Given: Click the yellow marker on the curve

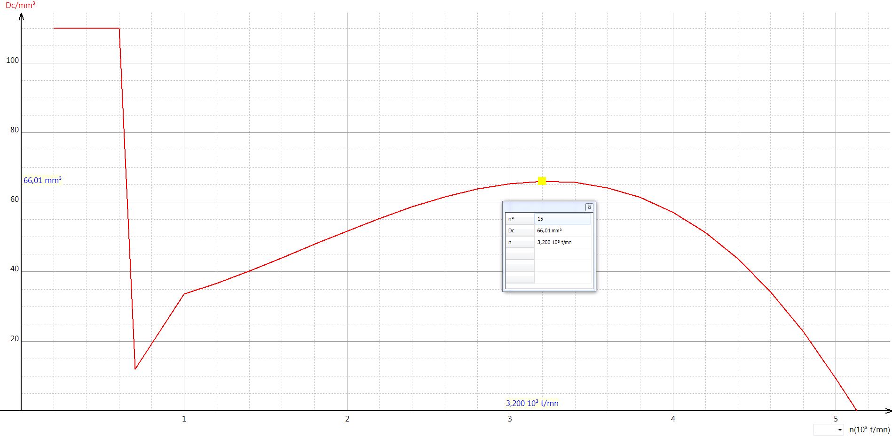Looking at the screenshot, I should click(x=542, y=181).
